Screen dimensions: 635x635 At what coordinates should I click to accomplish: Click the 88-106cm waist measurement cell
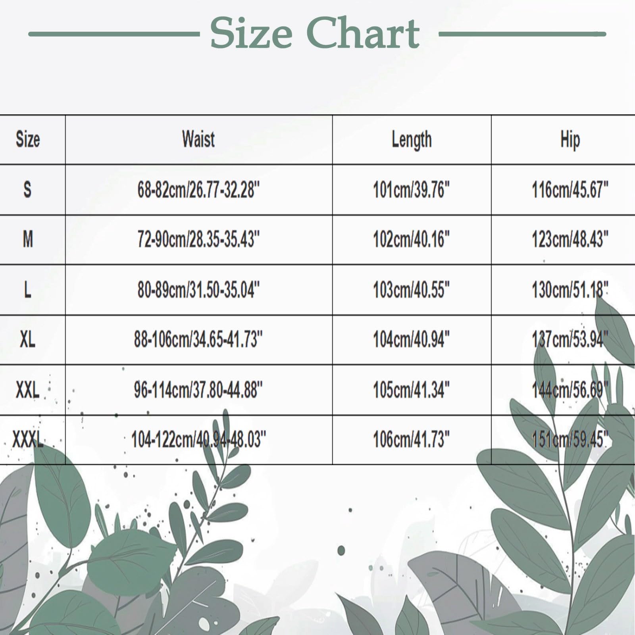point(198,340)
